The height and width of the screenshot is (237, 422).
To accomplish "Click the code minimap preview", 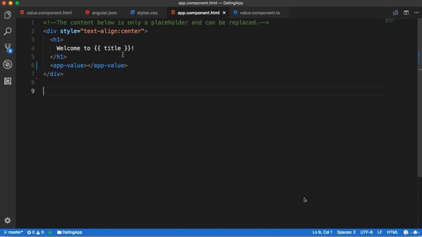I will tap(395, 20).
